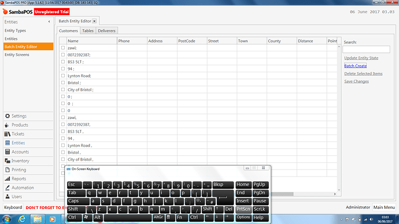Click the Phone column header
399x224 pixels.
pyautogui.click(x=132, y=41)
